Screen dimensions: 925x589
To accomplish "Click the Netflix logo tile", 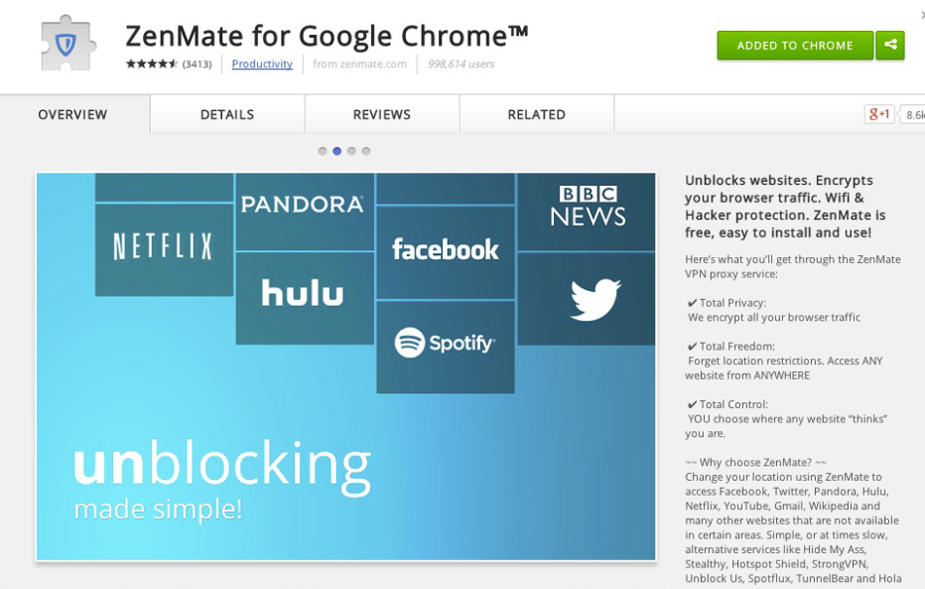I will pos(164,250).
